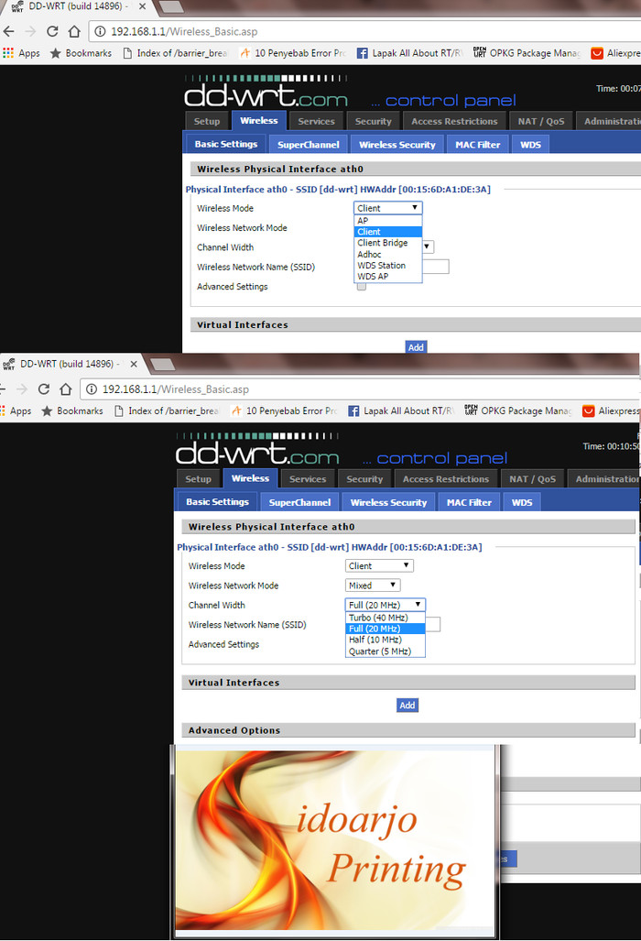Image resolution: width=641 pixels, height=941 pixels.
Task: Click the Add button under lower Virtual Interfaces
Action: (407, 706)
